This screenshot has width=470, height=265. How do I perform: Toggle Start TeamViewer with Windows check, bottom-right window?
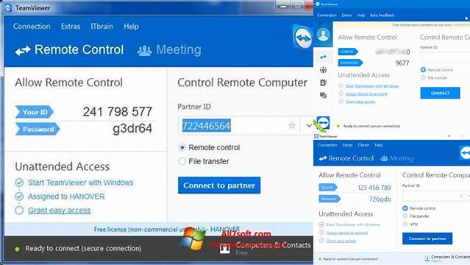click(x=321, y=225)
